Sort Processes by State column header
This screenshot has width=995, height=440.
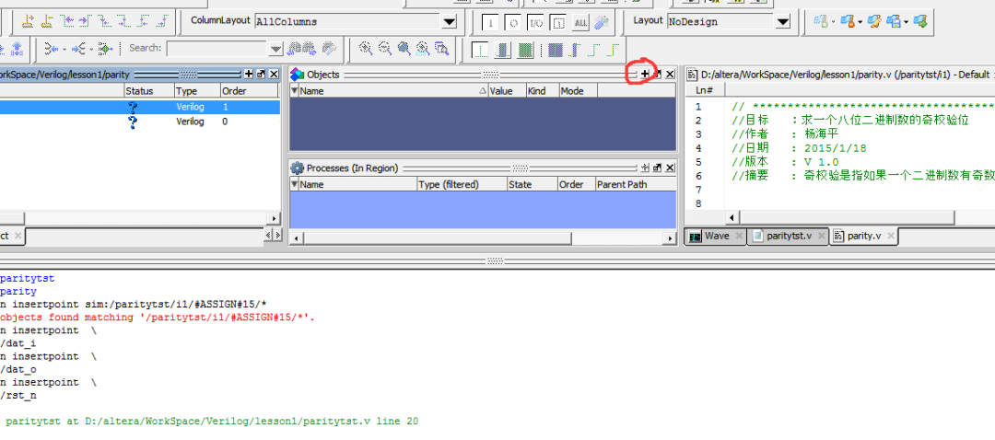(532, 184)
